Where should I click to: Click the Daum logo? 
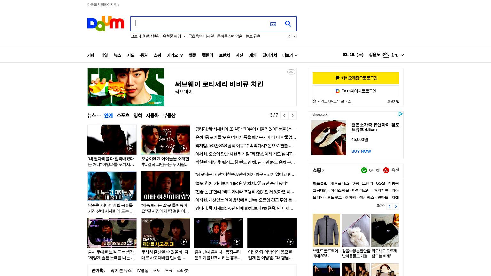105,24
